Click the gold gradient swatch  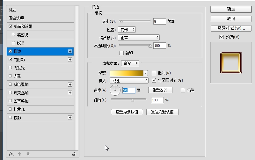coord(127,73)
